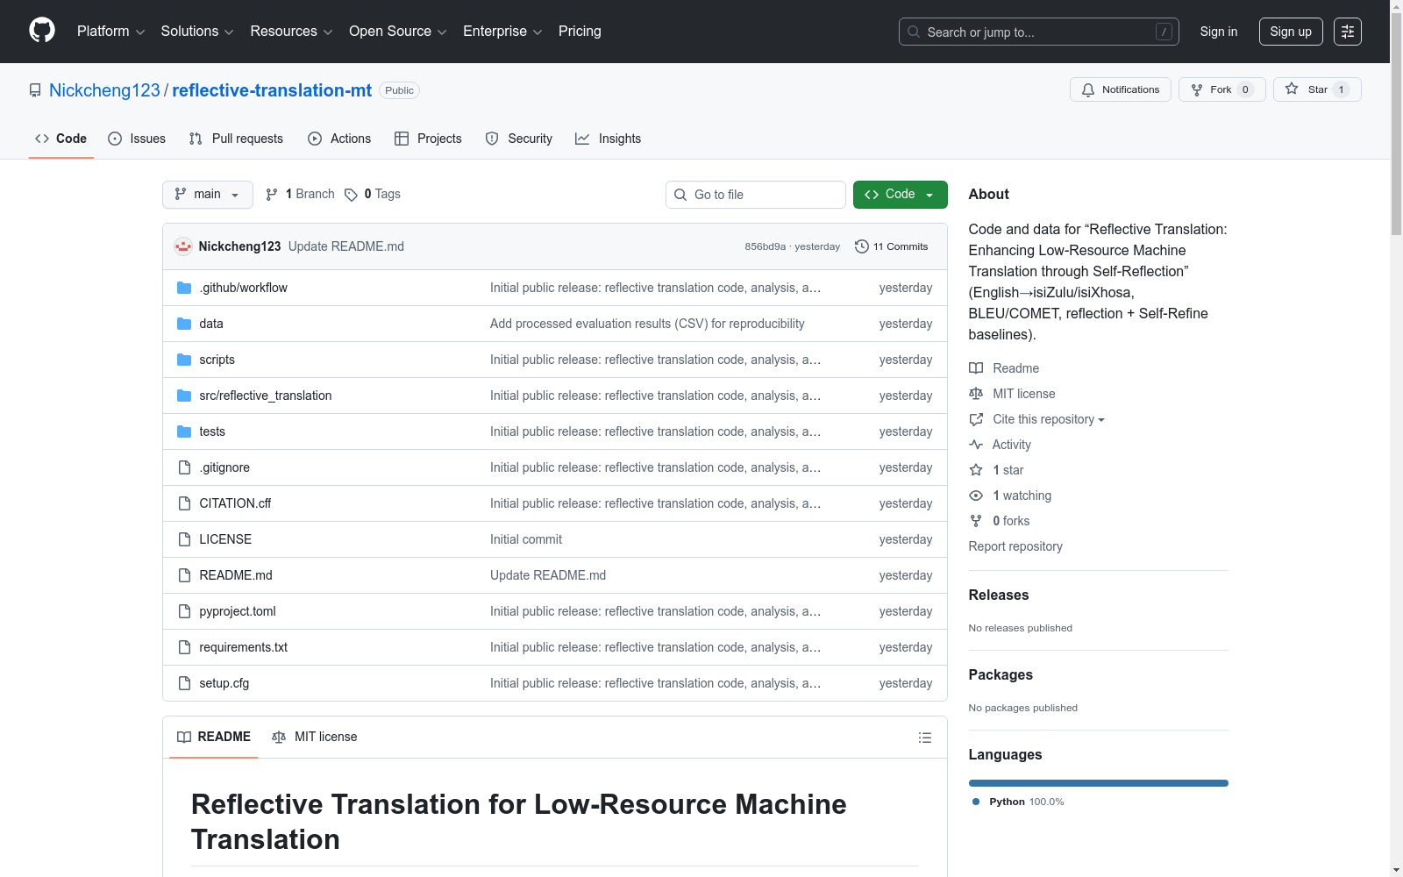Click the data folder icon
Image resolution: width=1403 pixels, height=877 pixels.
(x=184, y=324)
